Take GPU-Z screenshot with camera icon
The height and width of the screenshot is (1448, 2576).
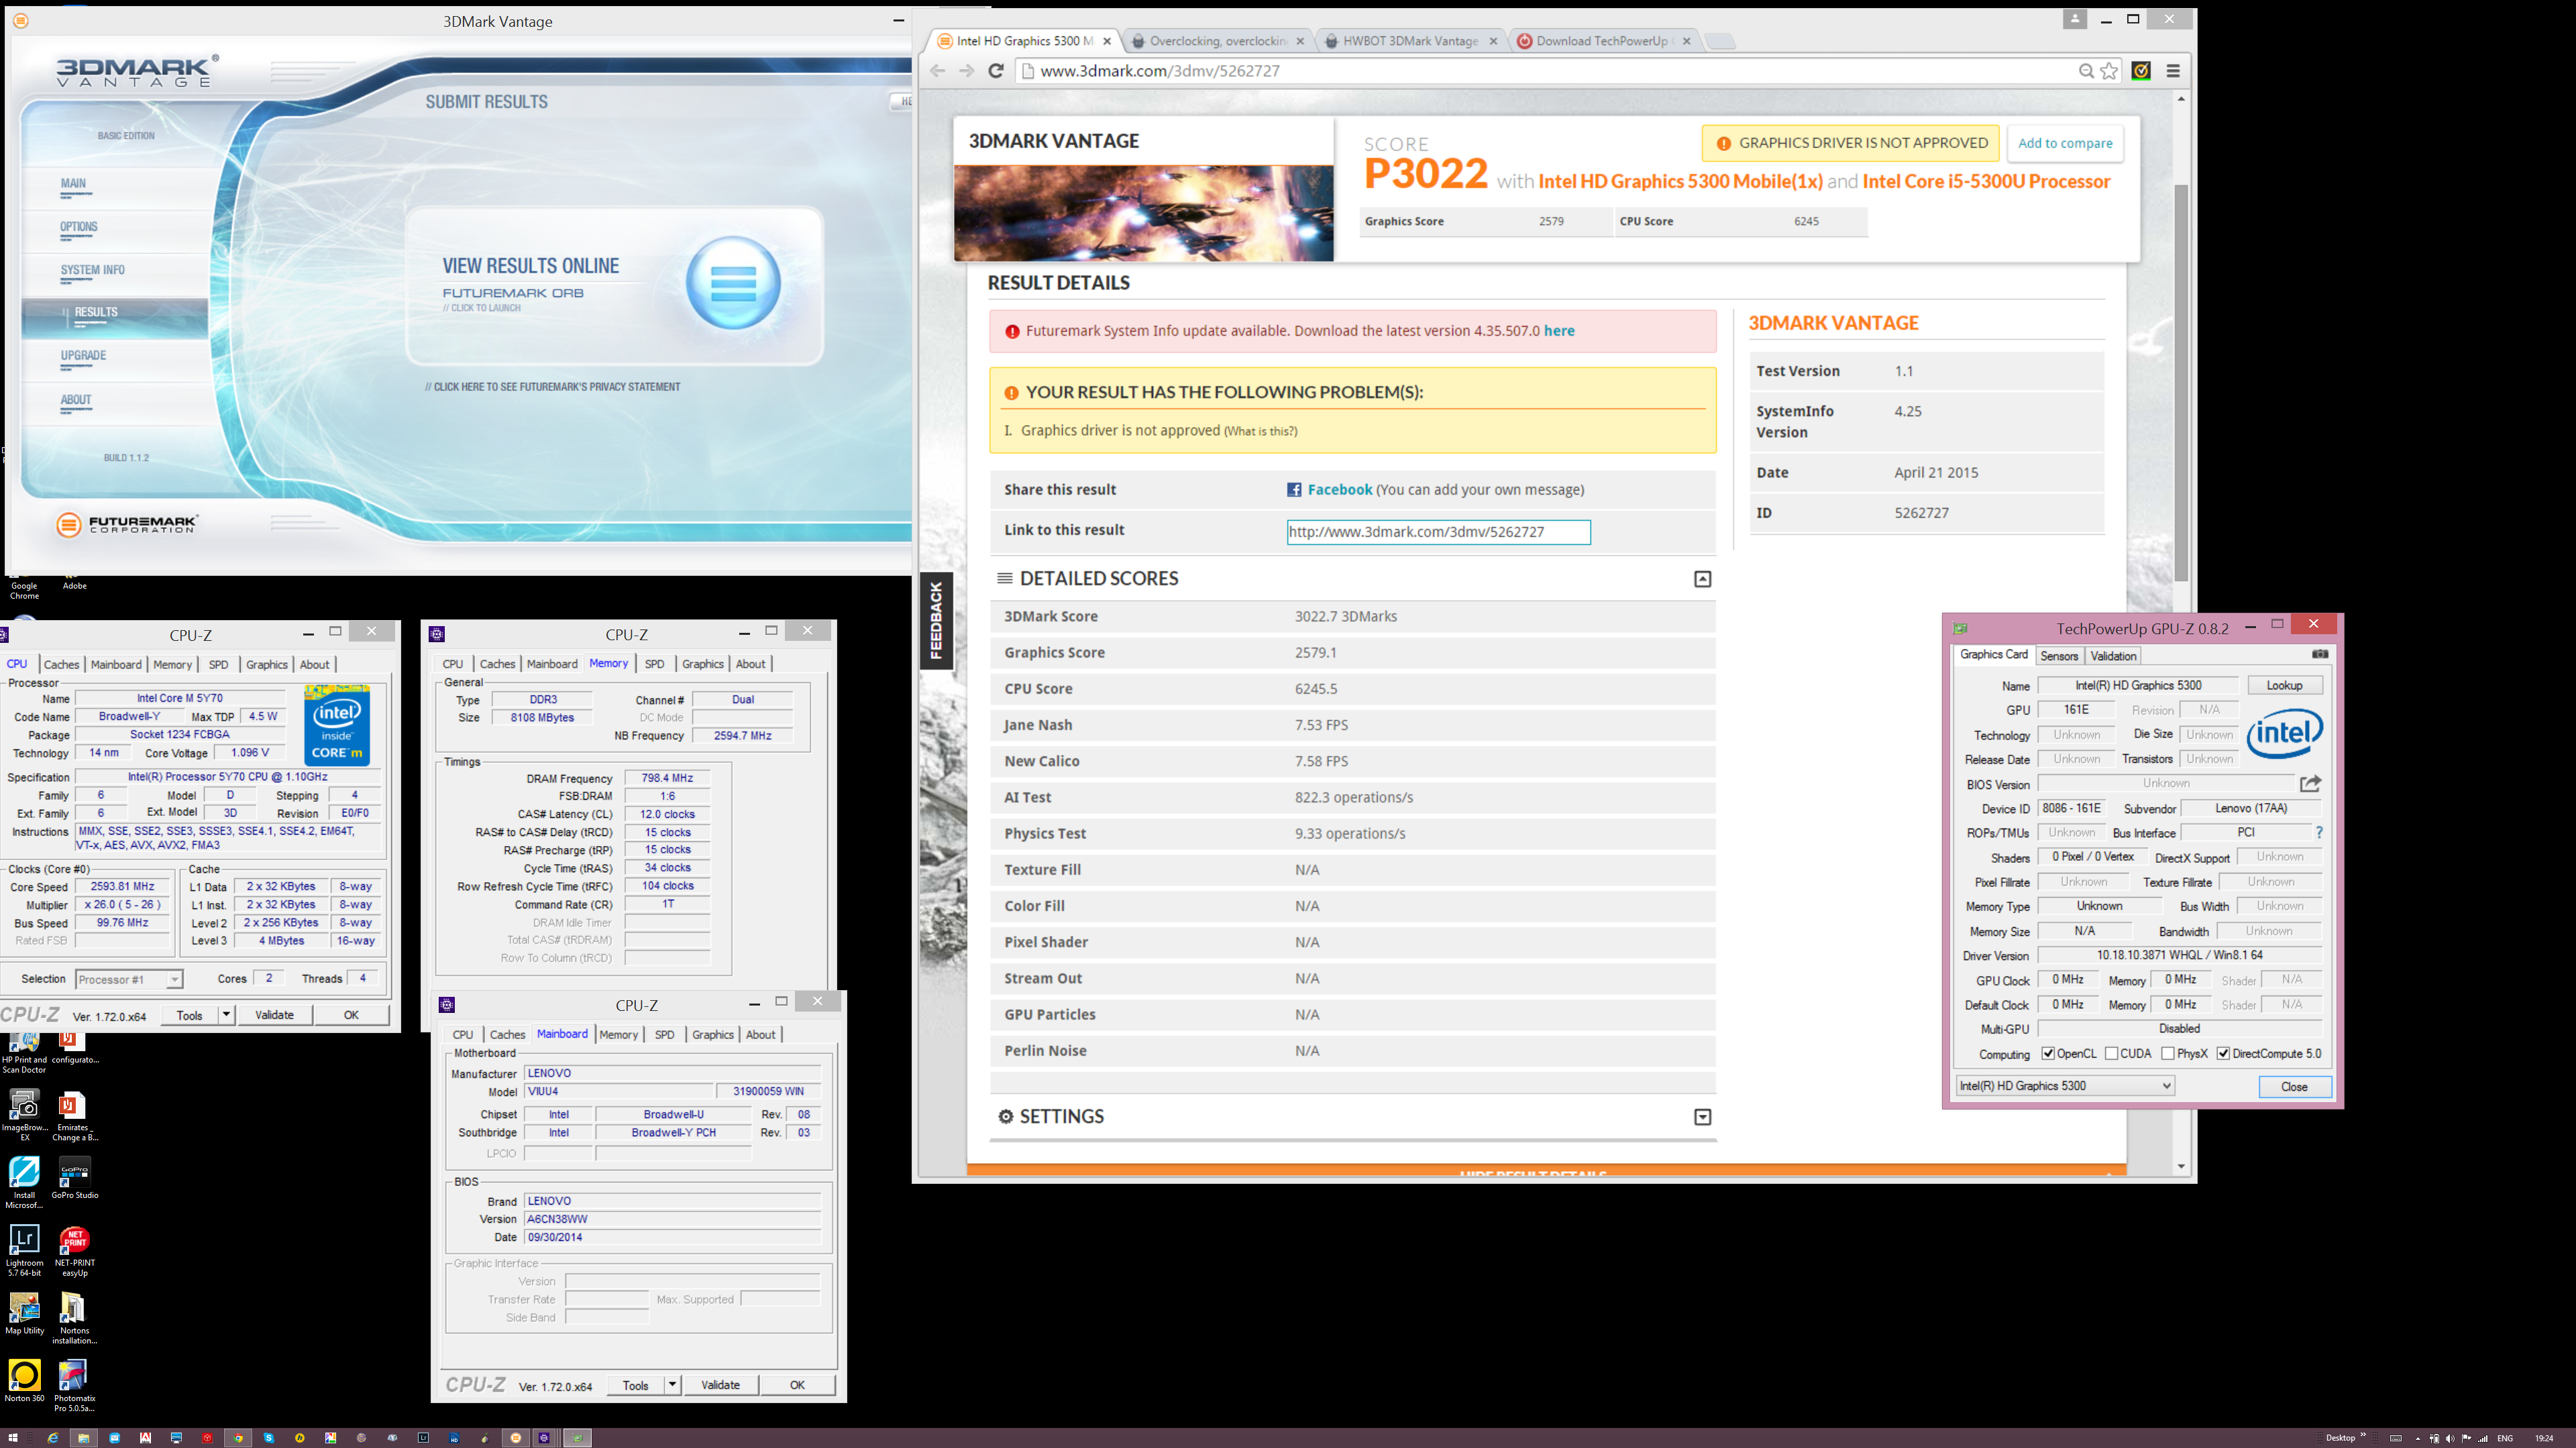(2320, 654)
